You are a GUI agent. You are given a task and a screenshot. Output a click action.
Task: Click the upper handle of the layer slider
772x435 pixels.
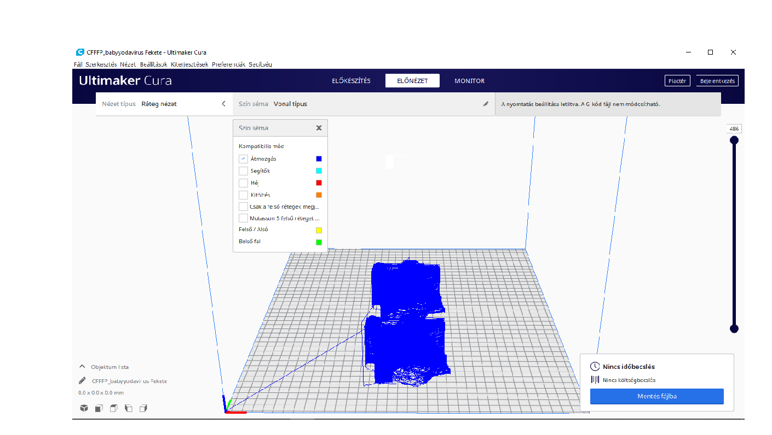pos(734,140)
